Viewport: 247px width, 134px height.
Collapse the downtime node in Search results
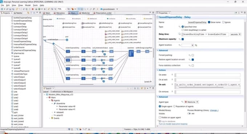click(x=52, y=104)
